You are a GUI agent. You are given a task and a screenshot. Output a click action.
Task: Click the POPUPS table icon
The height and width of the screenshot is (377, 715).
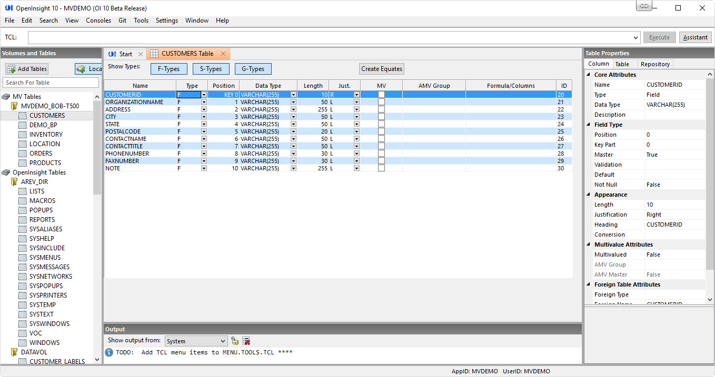(x=23, y=210)
